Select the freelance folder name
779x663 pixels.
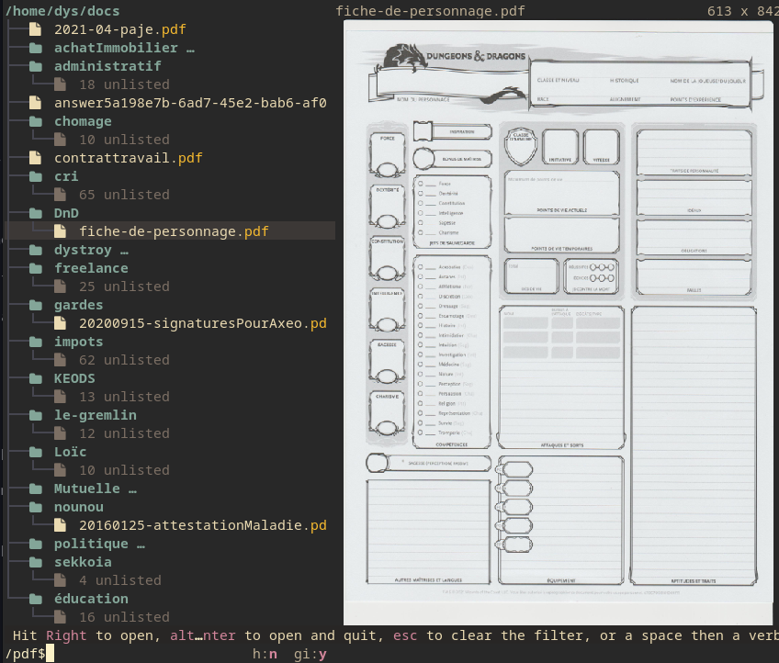[91, 268]
